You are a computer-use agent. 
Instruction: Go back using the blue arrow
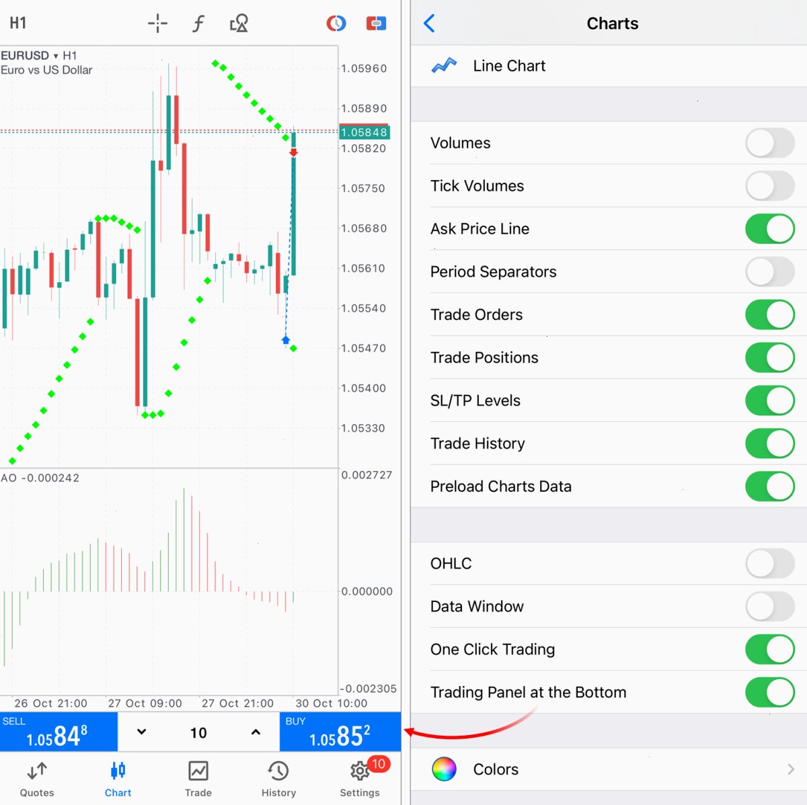click(430, 24)
